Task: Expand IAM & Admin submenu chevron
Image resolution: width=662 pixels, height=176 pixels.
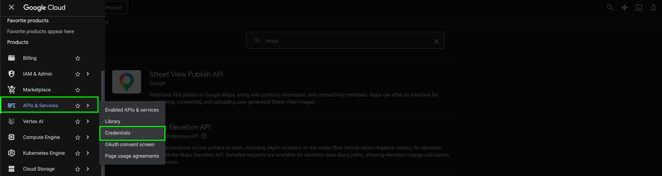Action: (x=88, y=74)
